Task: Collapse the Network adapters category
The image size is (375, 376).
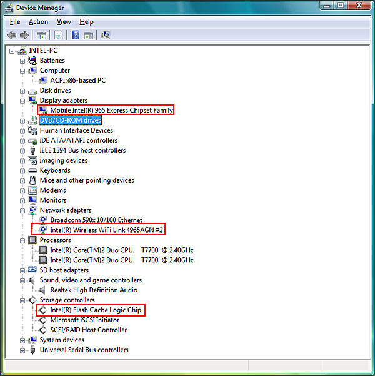Action: [x=22, y=211]
